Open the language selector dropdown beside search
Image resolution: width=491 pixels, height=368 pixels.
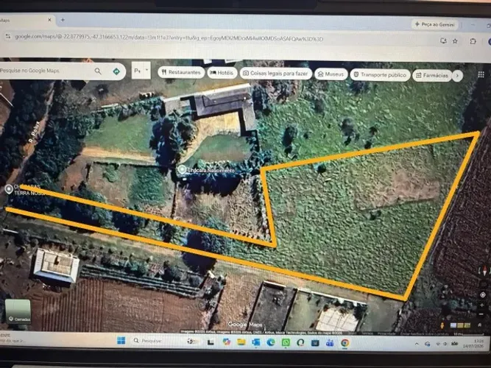pyautogui.click(x=141, y=71)
